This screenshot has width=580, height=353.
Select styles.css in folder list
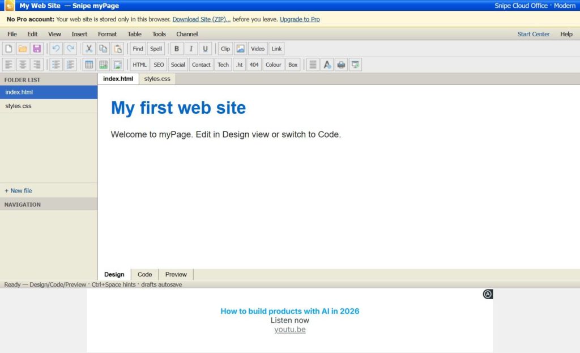coord(49,106)
